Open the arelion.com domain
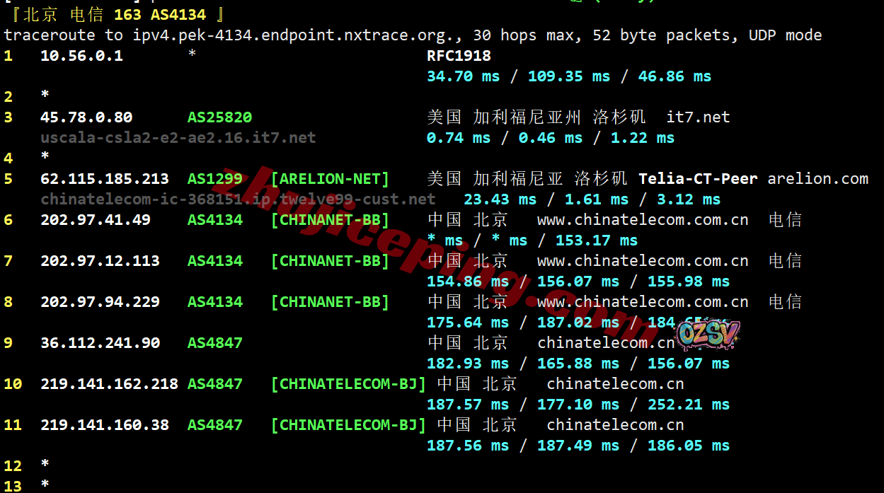Viewport: 884px width, 493px height. point(817,179)
